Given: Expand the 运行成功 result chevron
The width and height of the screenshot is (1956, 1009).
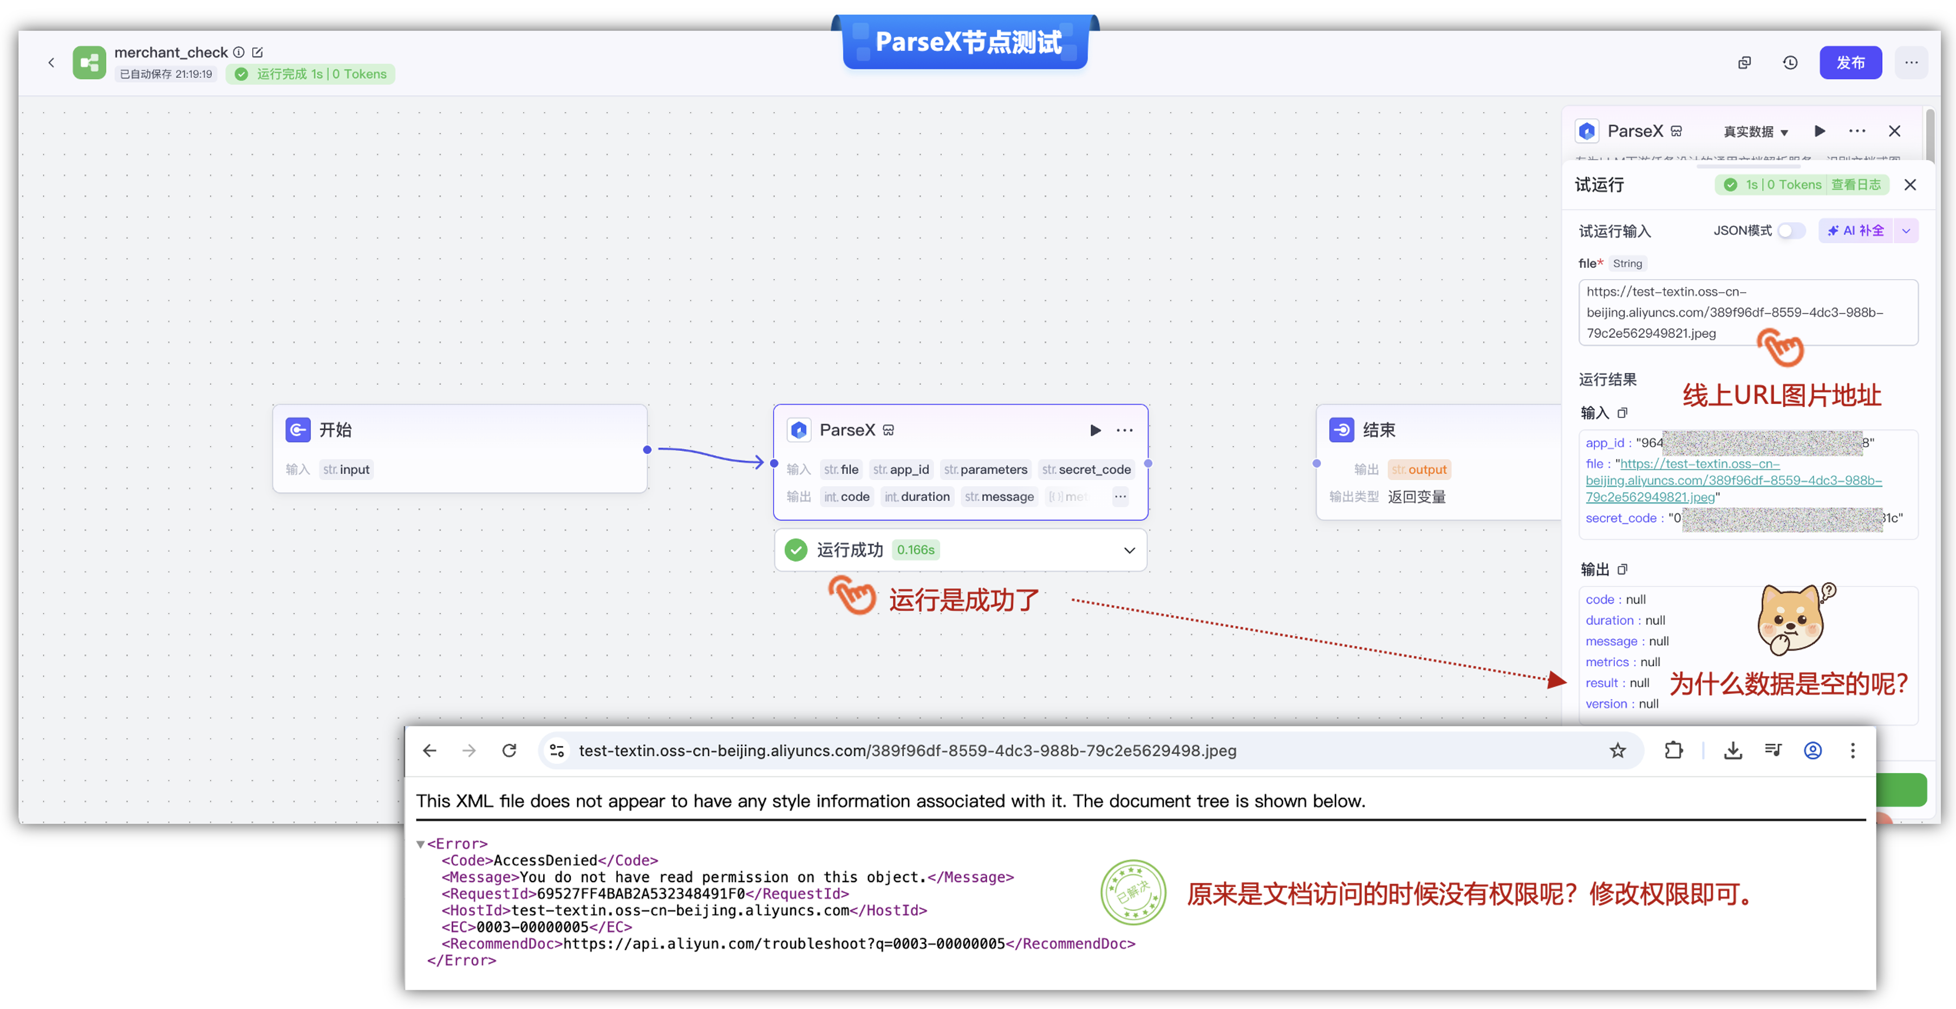Looking at the screenshot, I should point(1129,551).
